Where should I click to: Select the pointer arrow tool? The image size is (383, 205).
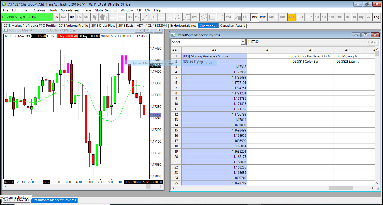coord(95,17)
